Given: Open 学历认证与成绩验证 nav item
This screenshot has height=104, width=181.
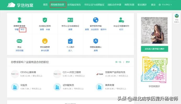Looking at the screenshot, I should [x=94, y=5].
